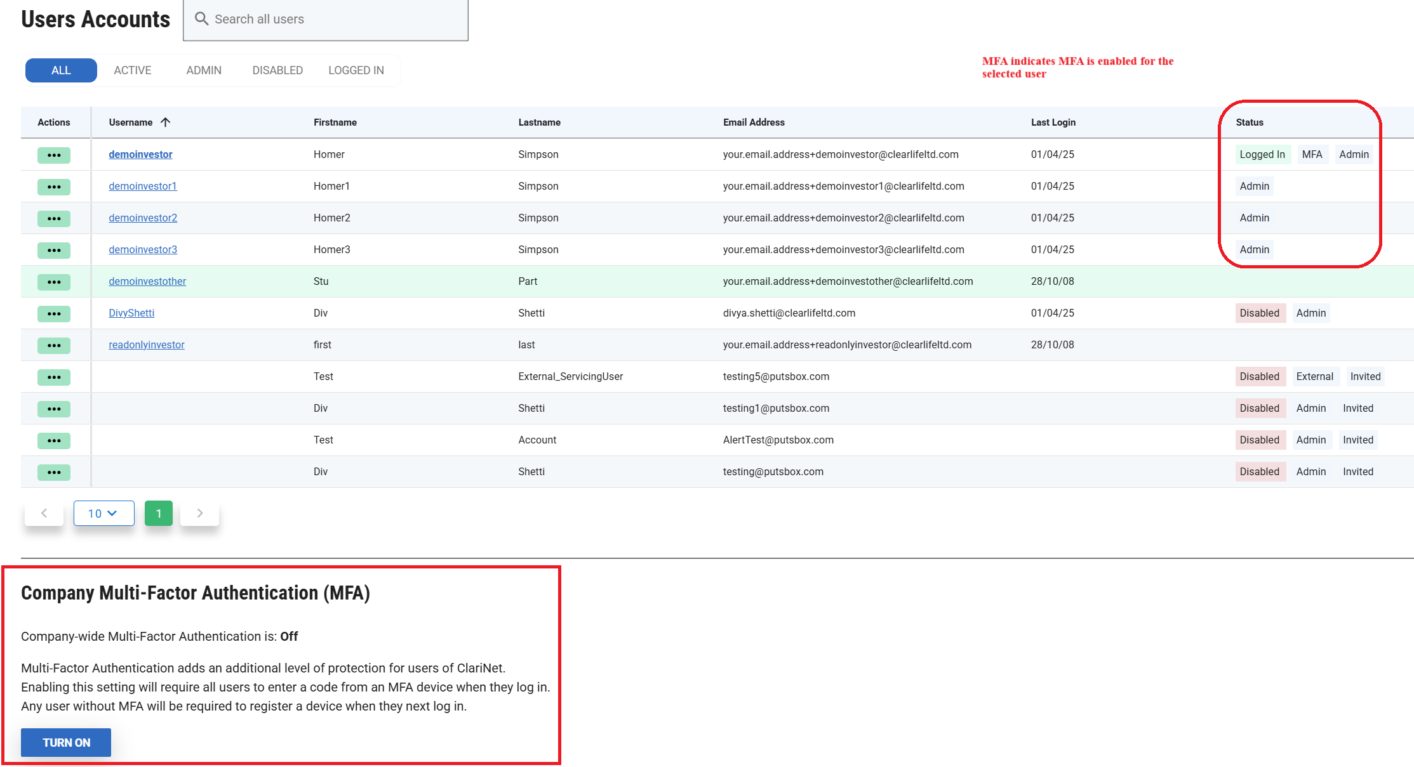1414x767 pixels.
Task: Switch to the ACTIVE filter tab
Action: click(x=132, y=70)
